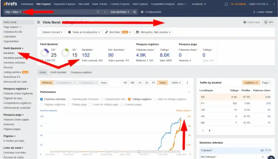278x159 pixels.
Task: Open the Diário granularity dropdown
Action: [x=176, y=83]
